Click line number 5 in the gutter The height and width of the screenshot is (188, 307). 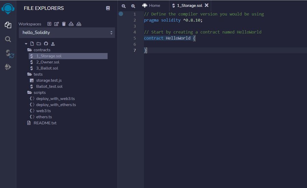(x=135, y=38)
